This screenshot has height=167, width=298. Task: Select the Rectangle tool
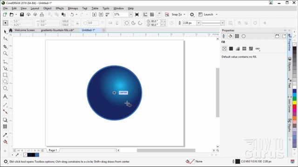[x=5, y=75]
